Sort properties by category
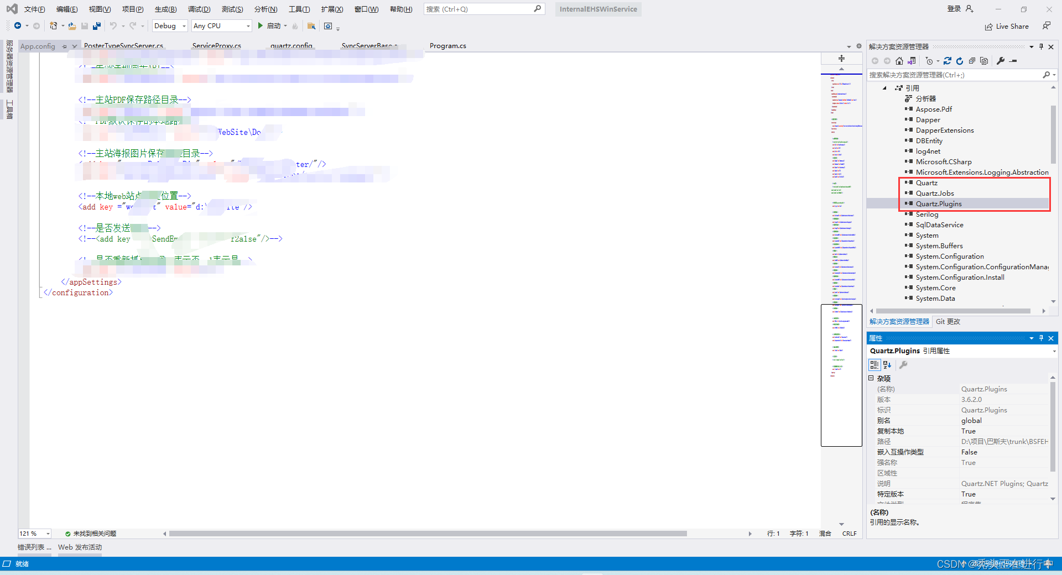The width and height of the screenshot is (1062, 575). coord(874,365)
